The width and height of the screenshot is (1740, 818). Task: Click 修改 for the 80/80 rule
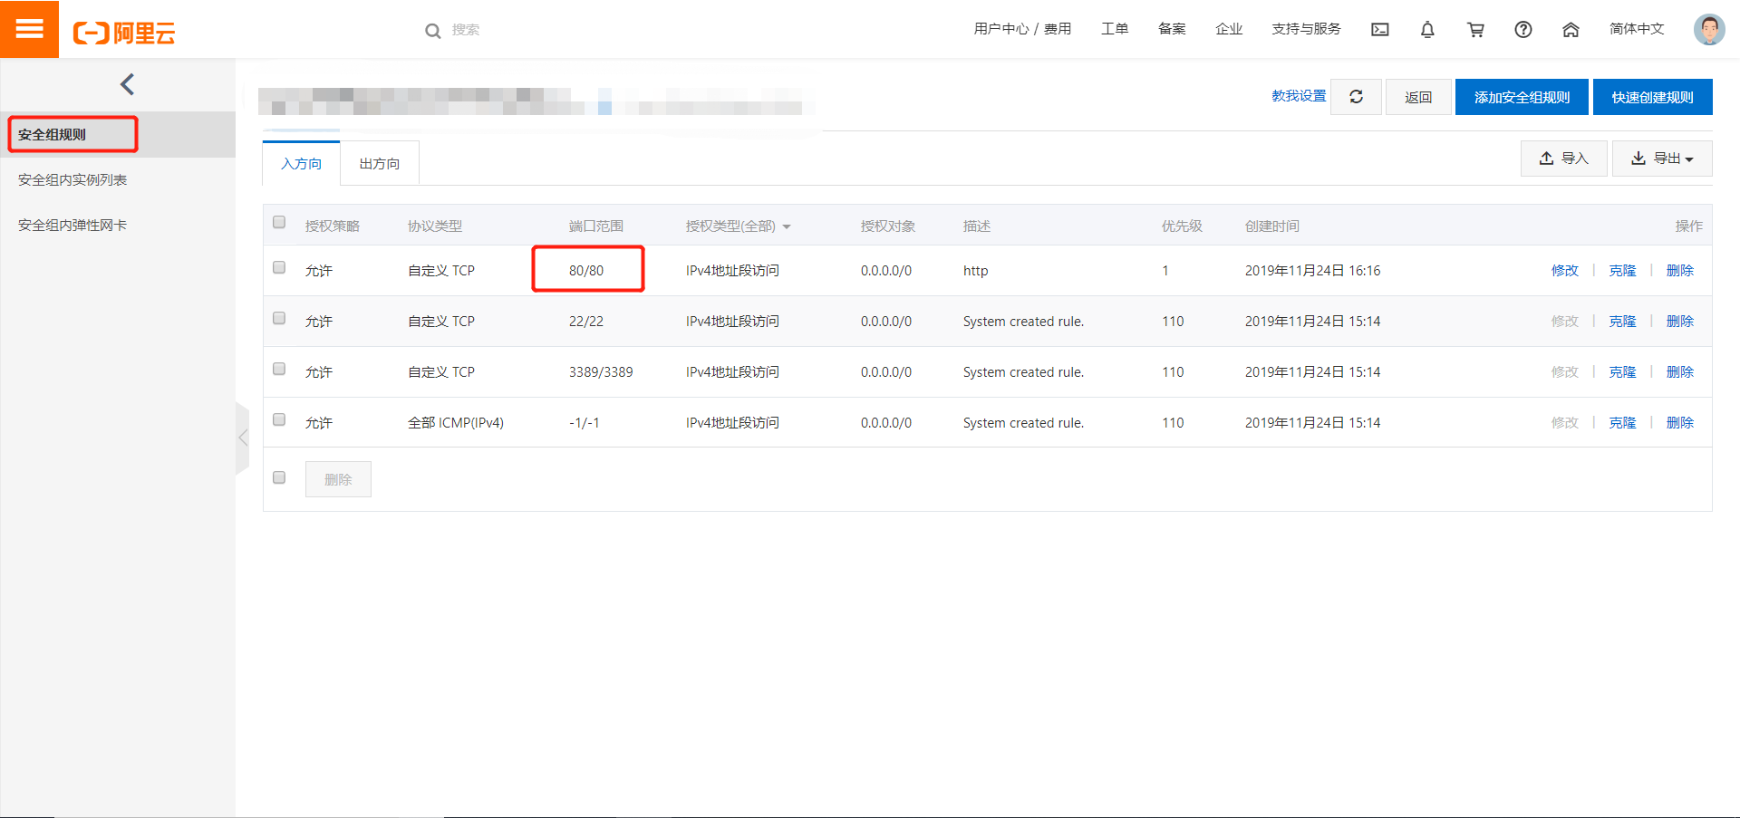point(1564,270)
